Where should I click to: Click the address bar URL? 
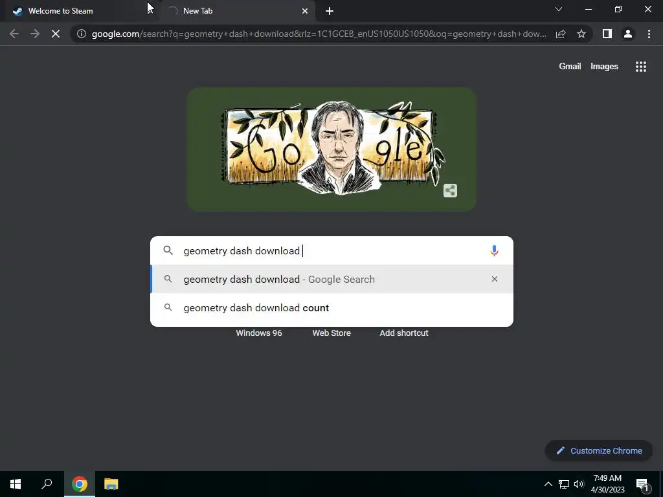click(319, 34)
